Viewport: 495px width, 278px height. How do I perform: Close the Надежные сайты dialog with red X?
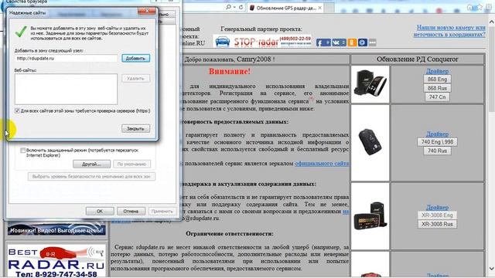click(x=147, y=12)
